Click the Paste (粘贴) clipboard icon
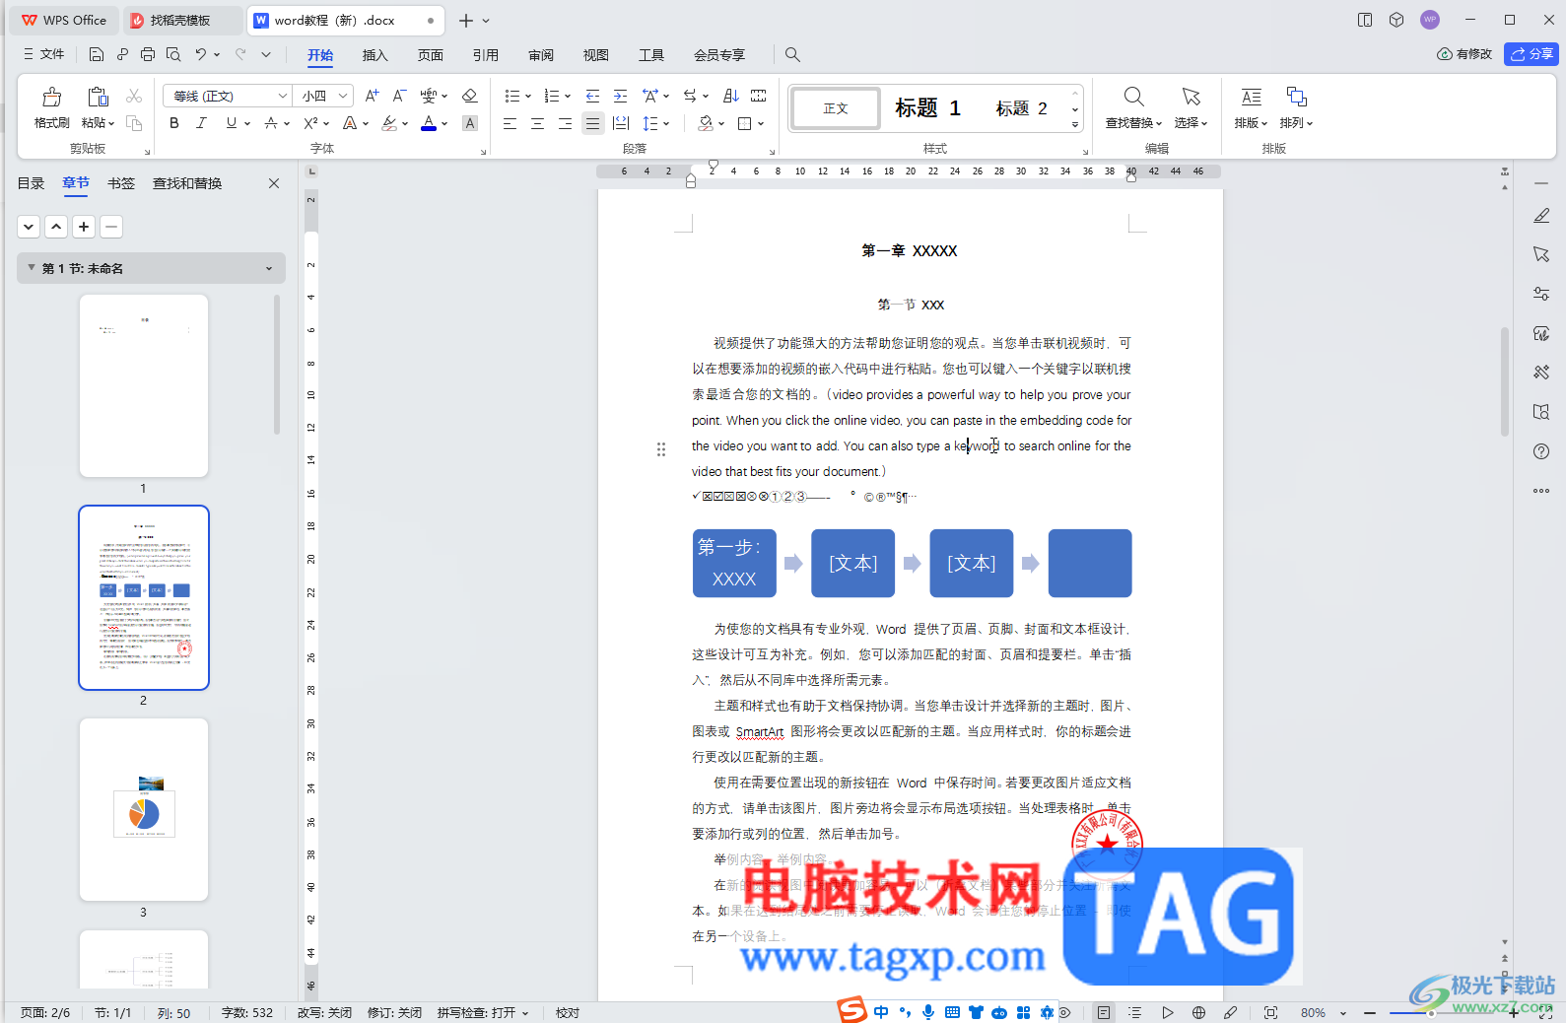The width and height of the screenshot is (1566, 1023). point(98,97)
